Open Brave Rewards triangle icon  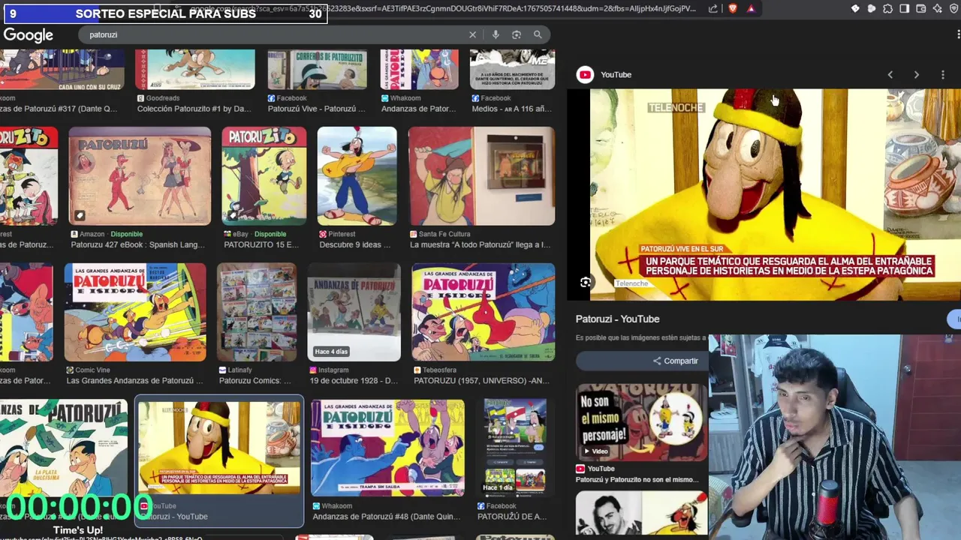coord(751,9)
